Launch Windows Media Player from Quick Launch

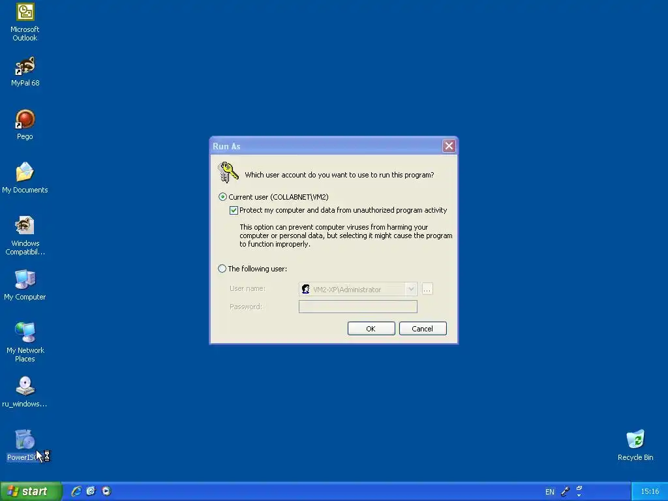coord(106,491)
